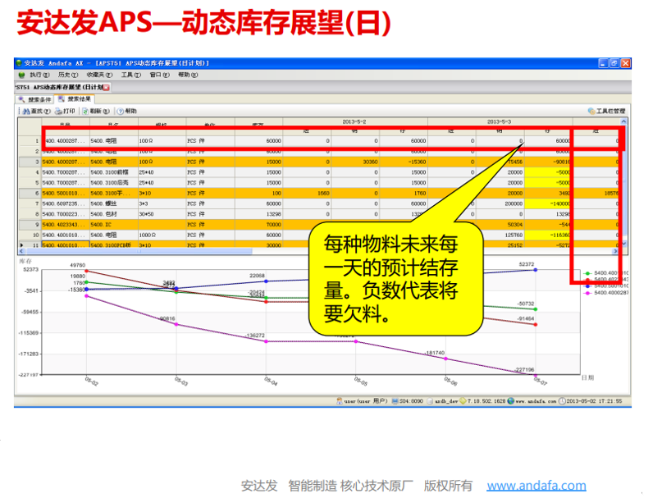Click the 打印 toolbar button
The width and height of the screenshot is (662, 498).
[x=65, y=111]
